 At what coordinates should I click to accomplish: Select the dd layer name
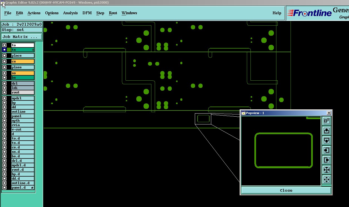tap(23, 107)
